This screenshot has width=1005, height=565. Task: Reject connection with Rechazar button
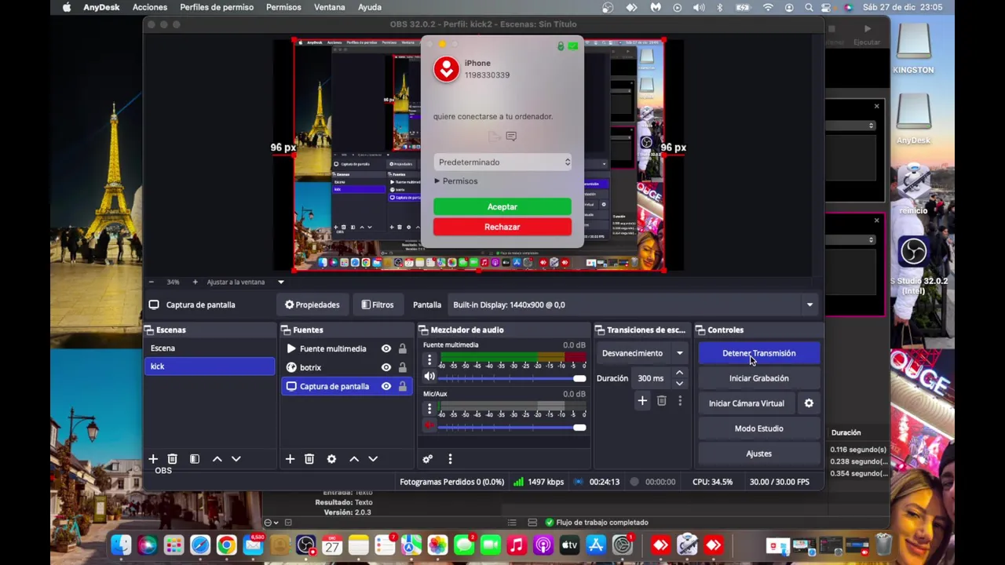502,227
